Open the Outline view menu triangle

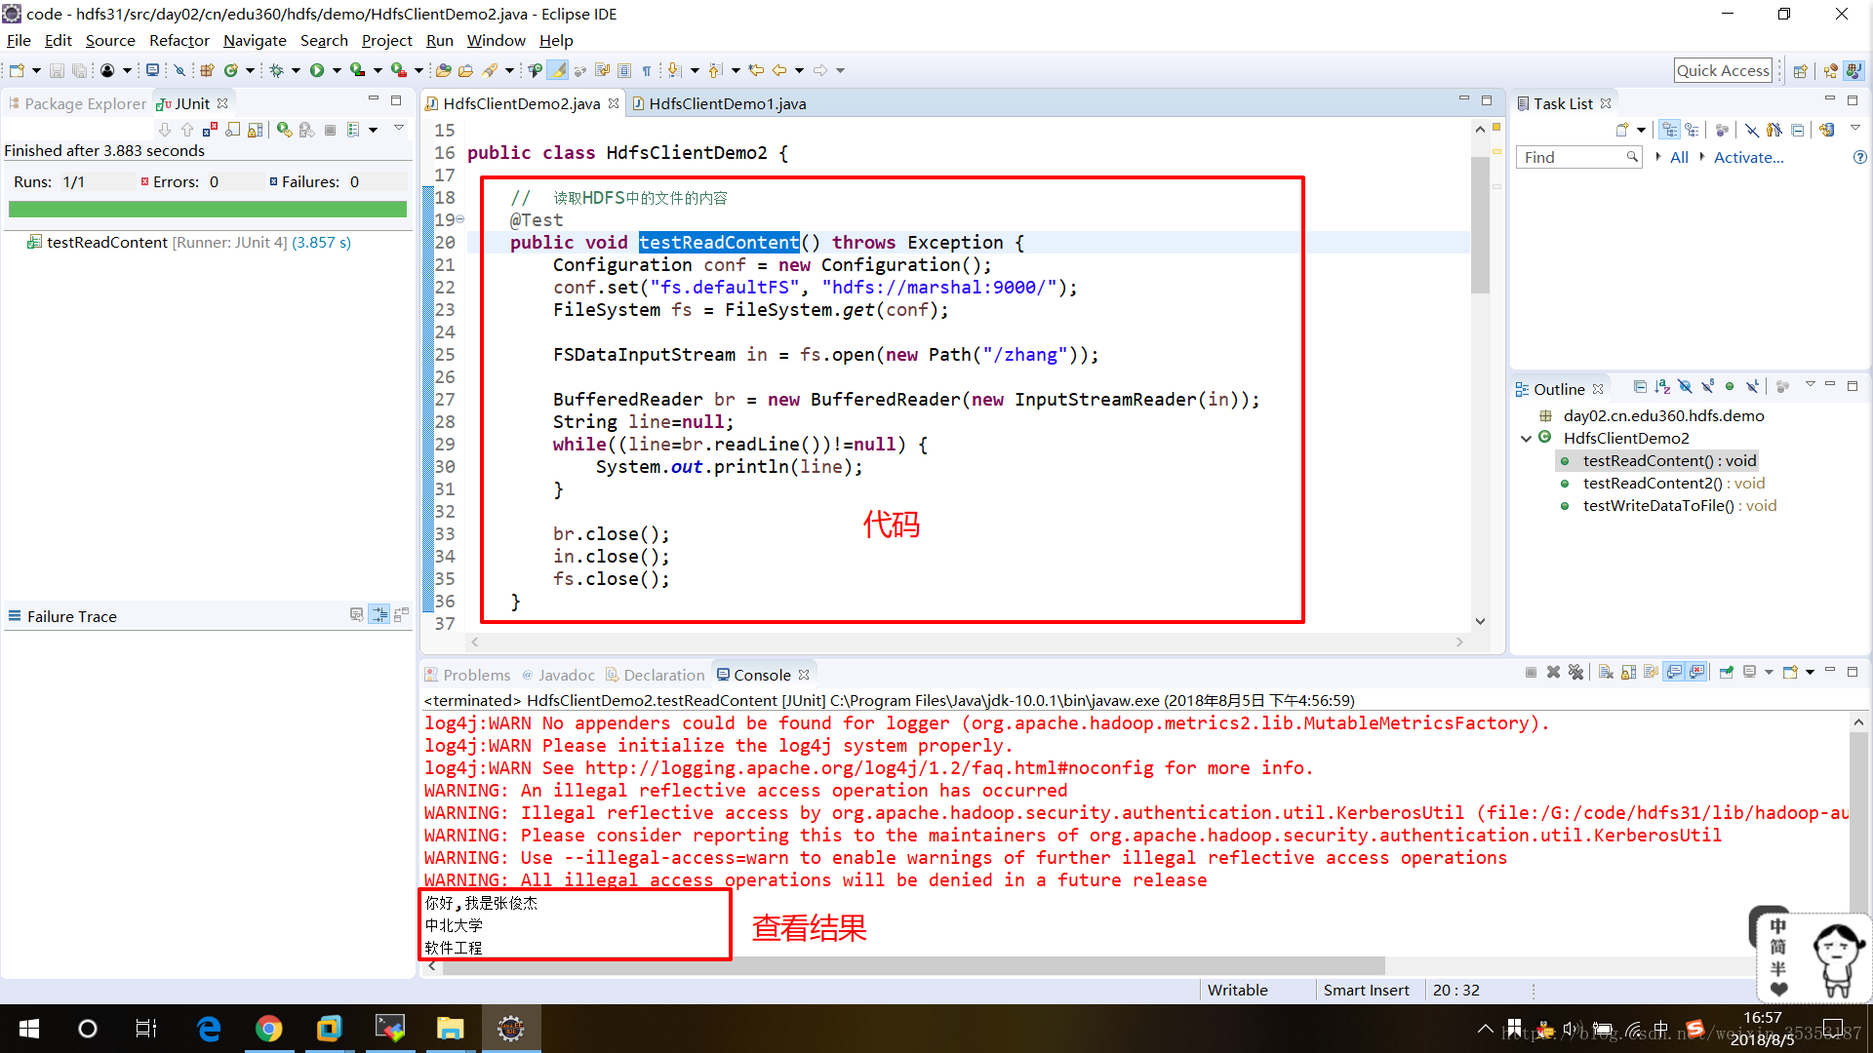(1810, 385)
